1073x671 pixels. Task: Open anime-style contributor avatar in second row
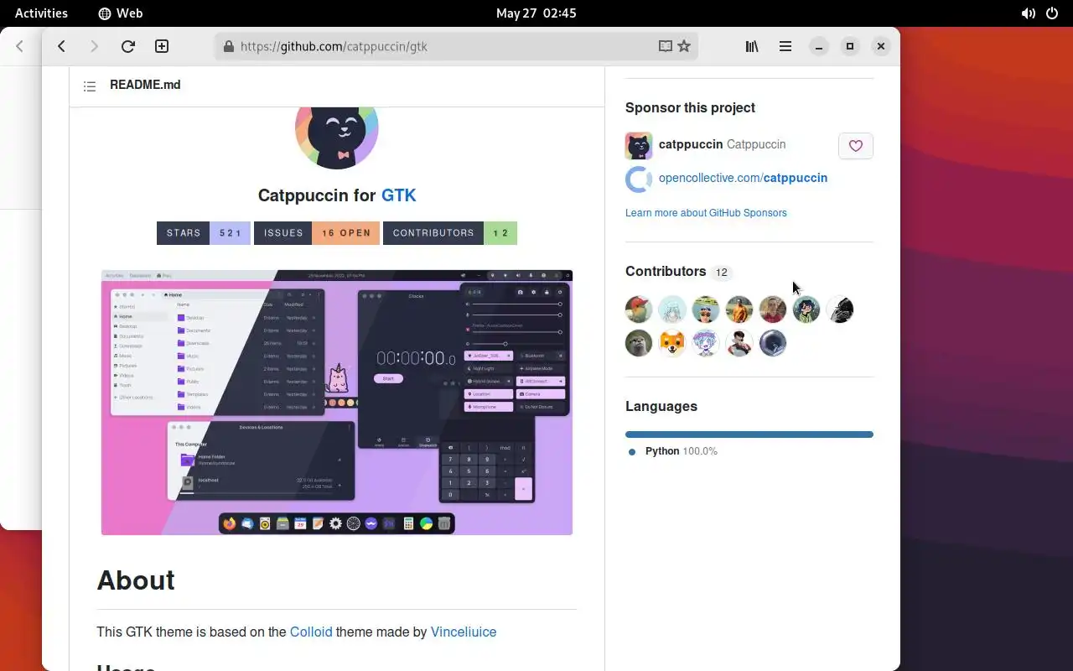[x=706, y=343]
